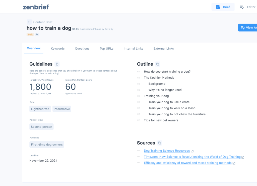Go to the Top URLs tab
This screenshot has width=257, height=186.
pos(106,49)
